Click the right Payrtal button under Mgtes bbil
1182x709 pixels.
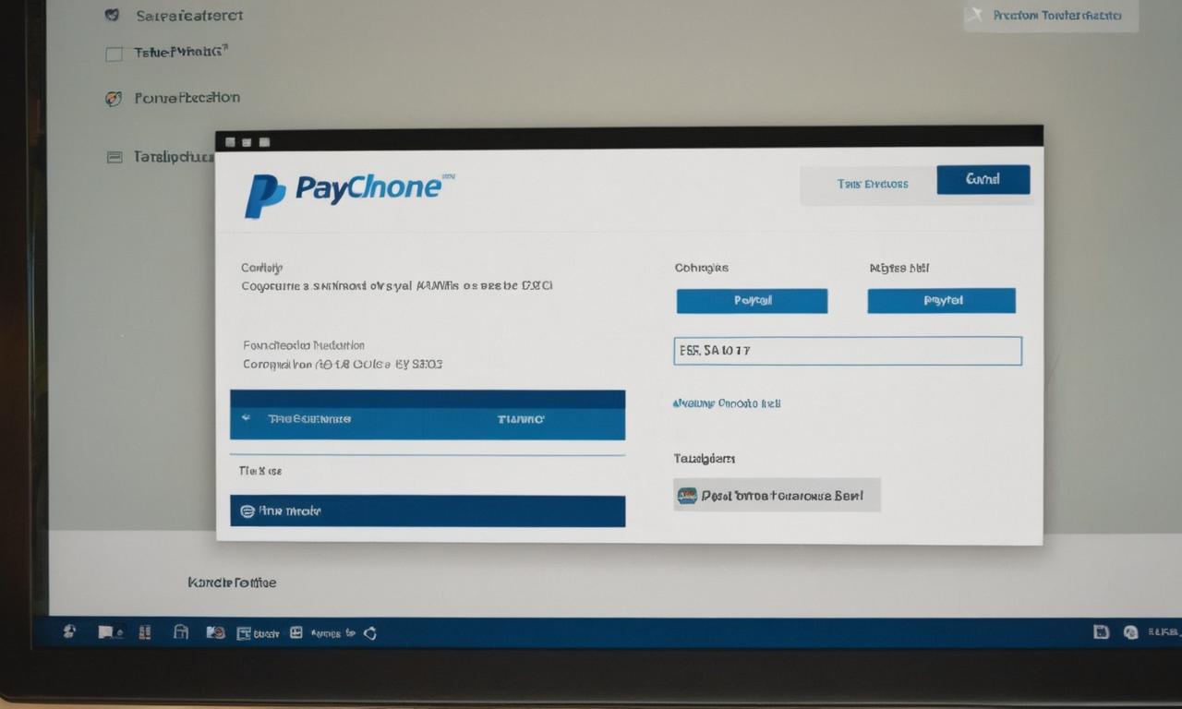pyautogui.click(x=941, y=301)
